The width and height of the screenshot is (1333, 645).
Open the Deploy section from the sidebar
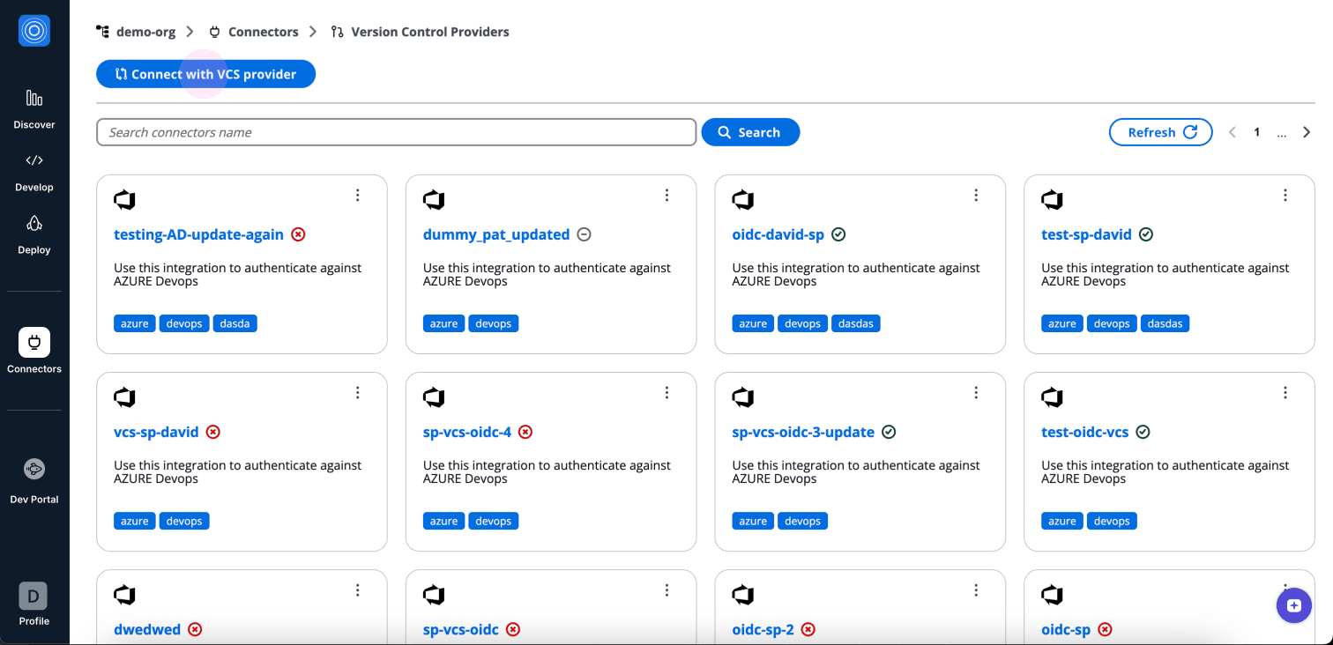(x=34, y=234)
